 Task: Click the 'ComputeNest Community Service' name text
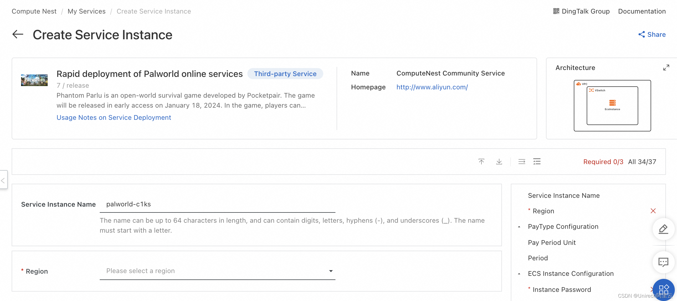pos(451,73)
